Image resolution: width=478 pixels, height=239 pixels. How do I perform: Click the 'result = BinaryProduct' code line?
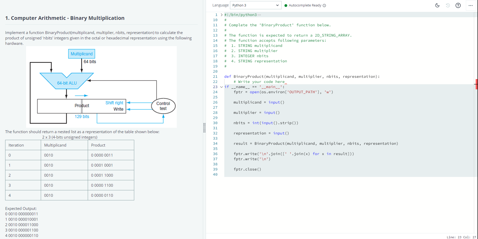tap(316, 143)
